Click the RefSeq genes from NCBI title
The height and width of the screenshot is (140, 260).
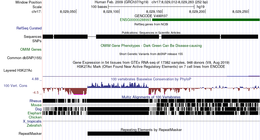(x=151, y=24)
